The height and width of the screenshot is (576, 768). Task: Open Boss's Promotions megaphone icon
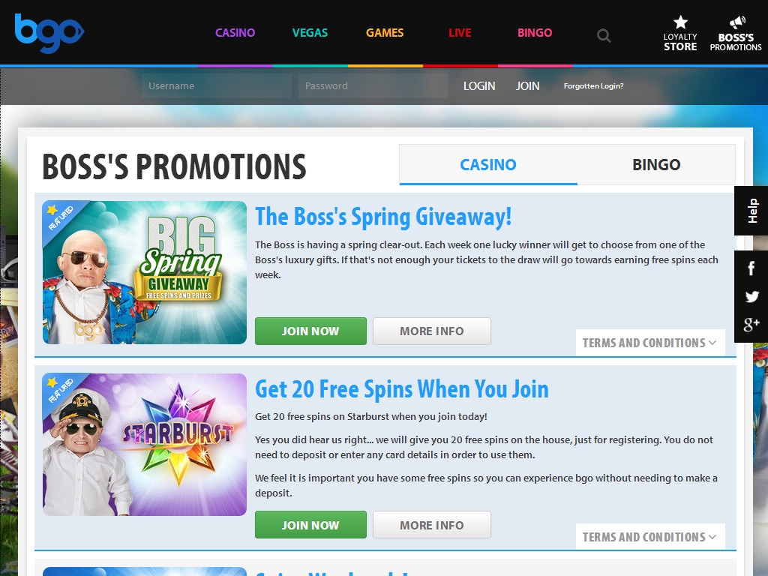pos(737,22)
